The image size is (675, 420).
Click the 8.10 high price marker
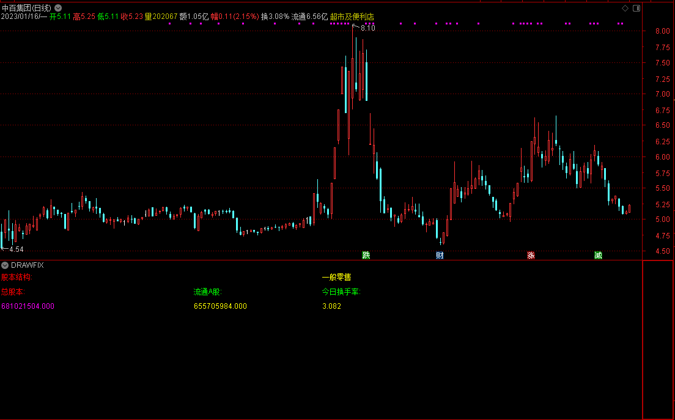(367, 28)
